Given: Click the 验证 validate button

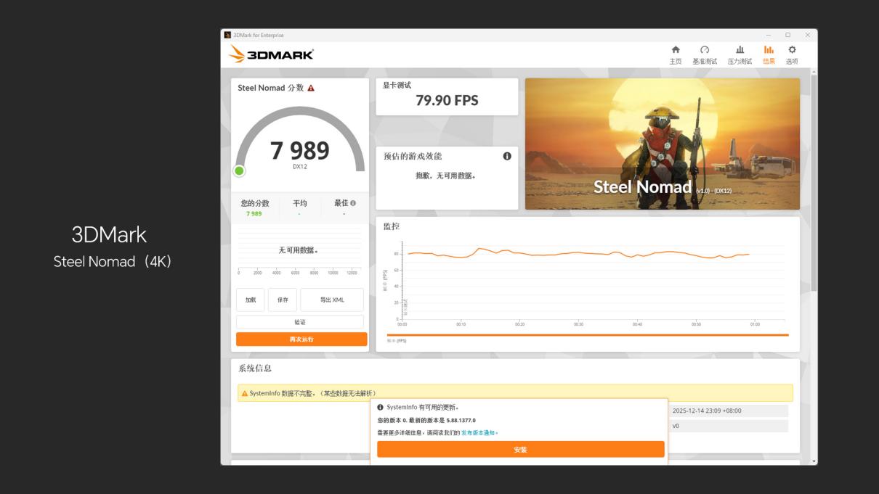Looking at the screenshot, I should point(300,322).
